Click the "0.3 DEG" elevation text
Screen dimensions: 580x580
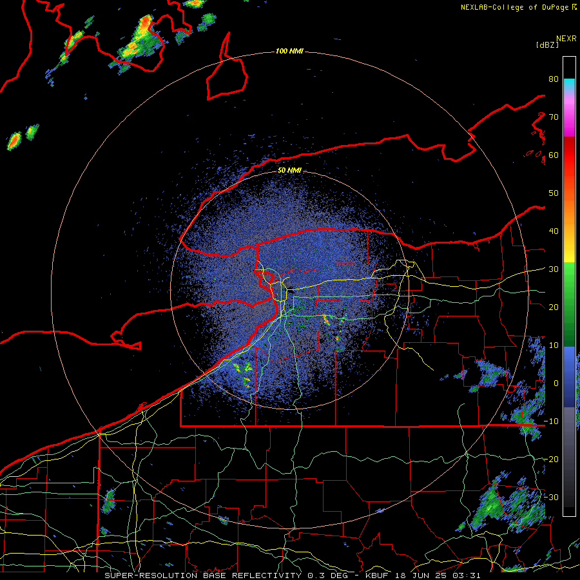(x=327, y=575)
